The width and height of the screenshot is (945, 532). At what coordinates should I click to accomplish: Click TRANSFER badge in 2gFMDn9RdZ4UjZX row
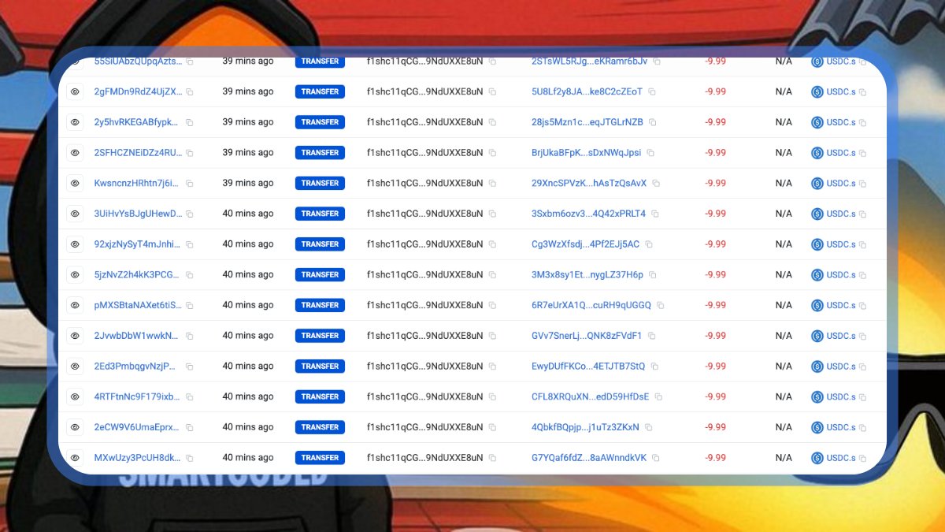point(320,91)
